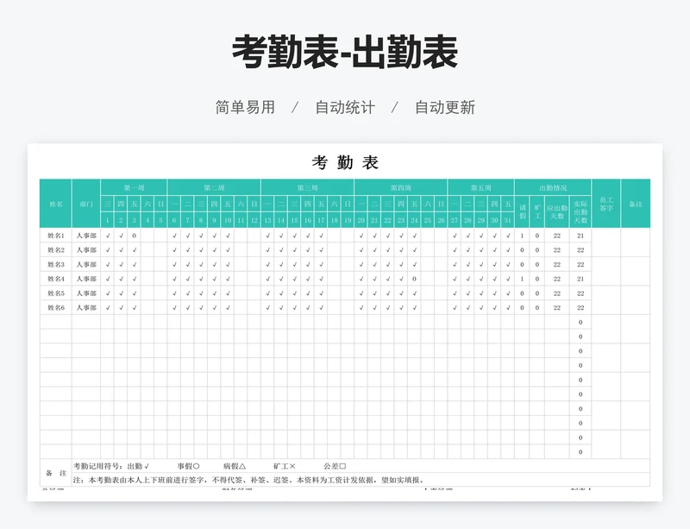
Task: Click the legend entry 出勤√
Action: coord(138,466)
